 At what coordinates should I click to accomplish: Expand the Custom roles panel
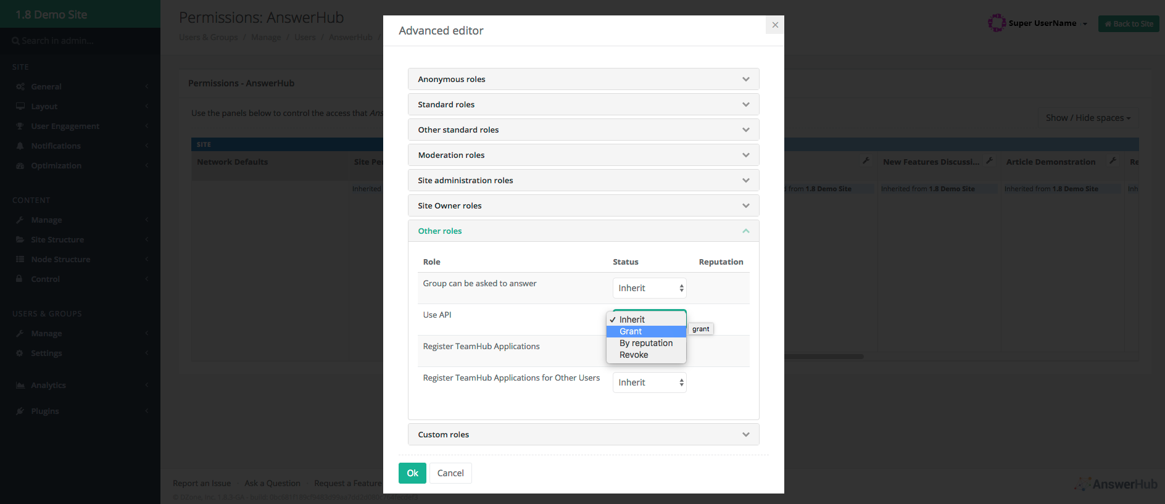click(583, 434)
